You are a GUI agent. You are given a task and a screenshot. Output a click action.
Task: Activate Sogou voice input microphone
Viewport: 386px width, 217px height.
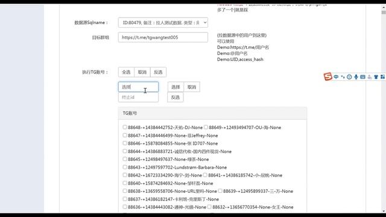[356, 77]
